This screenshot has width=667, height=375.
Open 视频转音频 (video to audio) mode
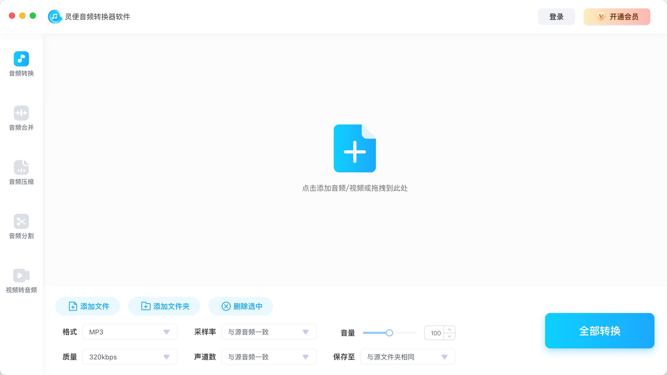21,280
